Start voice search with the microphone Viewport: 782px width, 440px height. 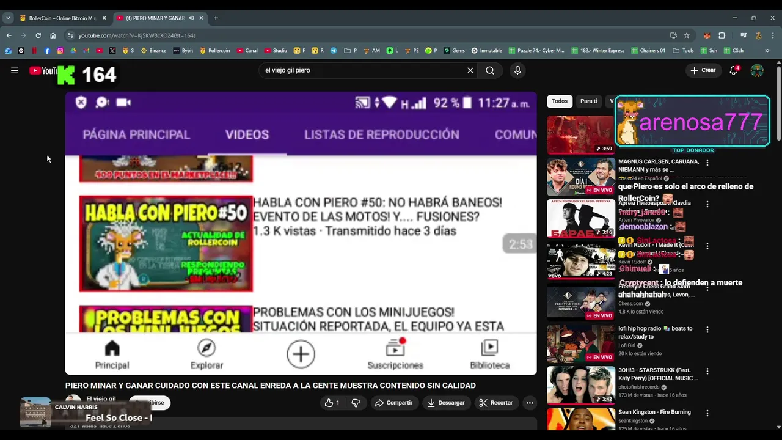pos(517,70)
